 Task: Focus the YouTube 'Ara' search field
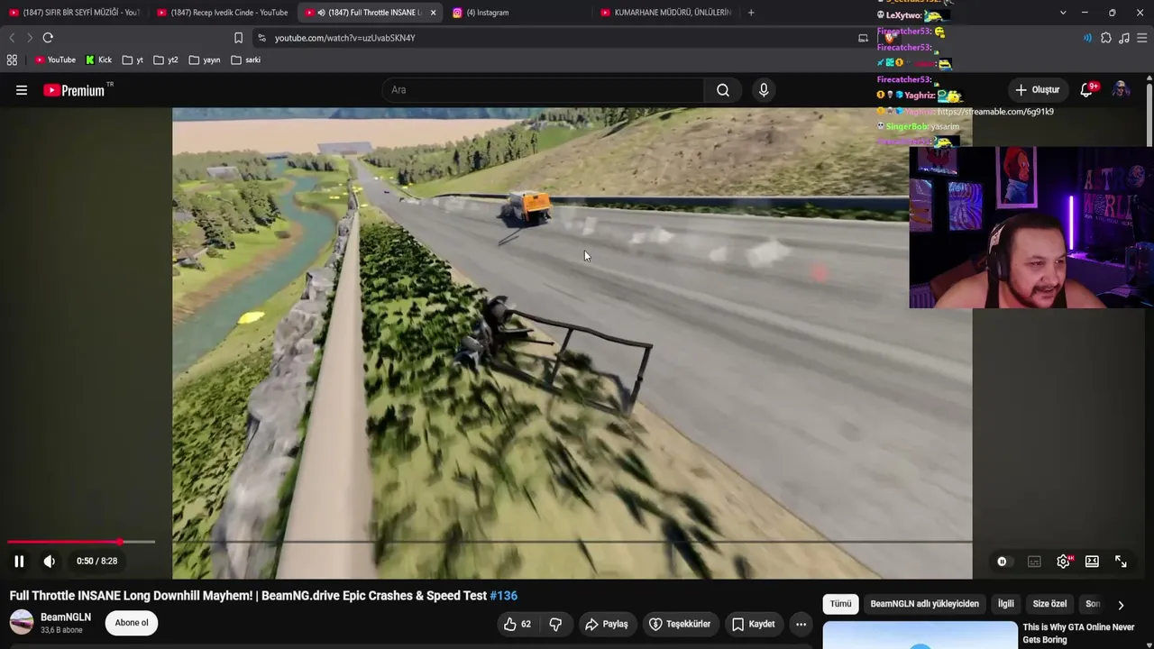[543, 90]
